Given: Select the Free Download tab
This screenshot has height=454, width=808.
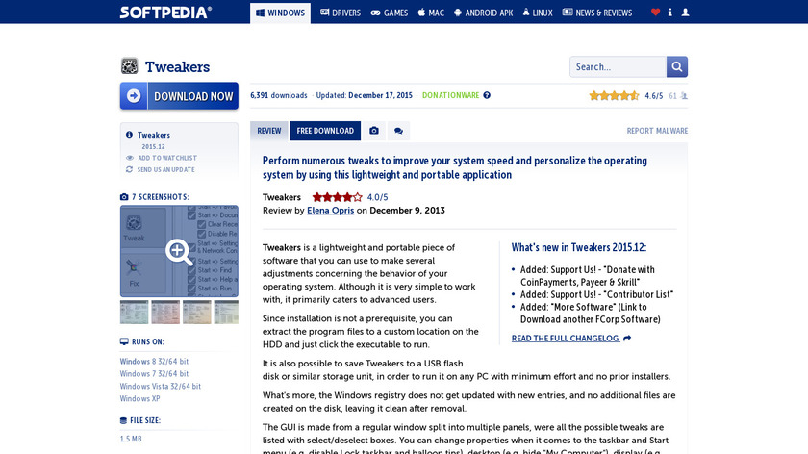Looking at the screenshot, I should [x=325, y=131].
